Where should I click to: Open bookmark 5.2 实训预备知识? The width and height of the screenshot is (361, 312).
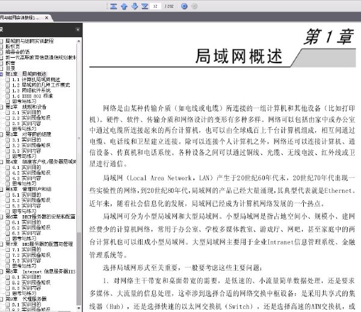point(31,200)
